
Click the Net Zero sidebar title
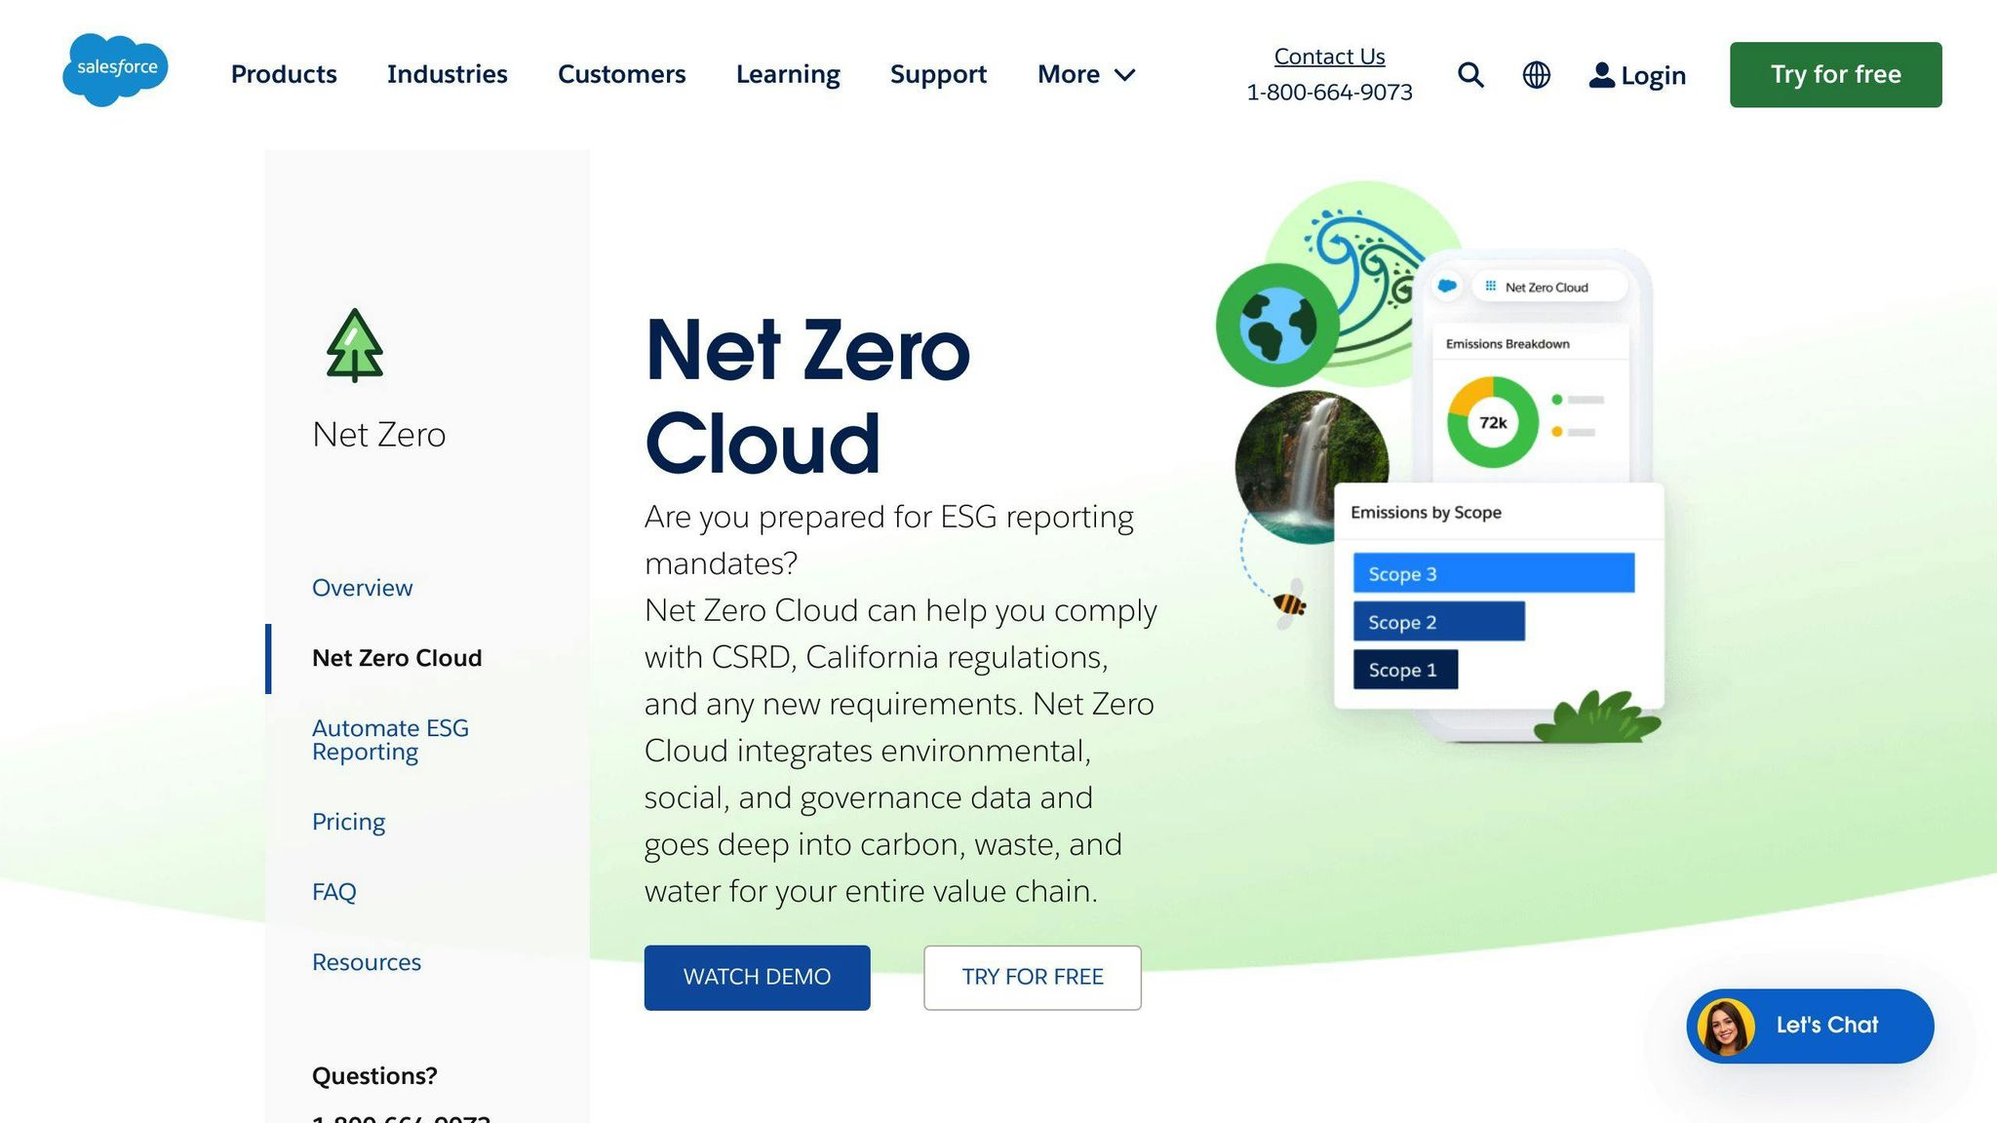pos(378,435)
